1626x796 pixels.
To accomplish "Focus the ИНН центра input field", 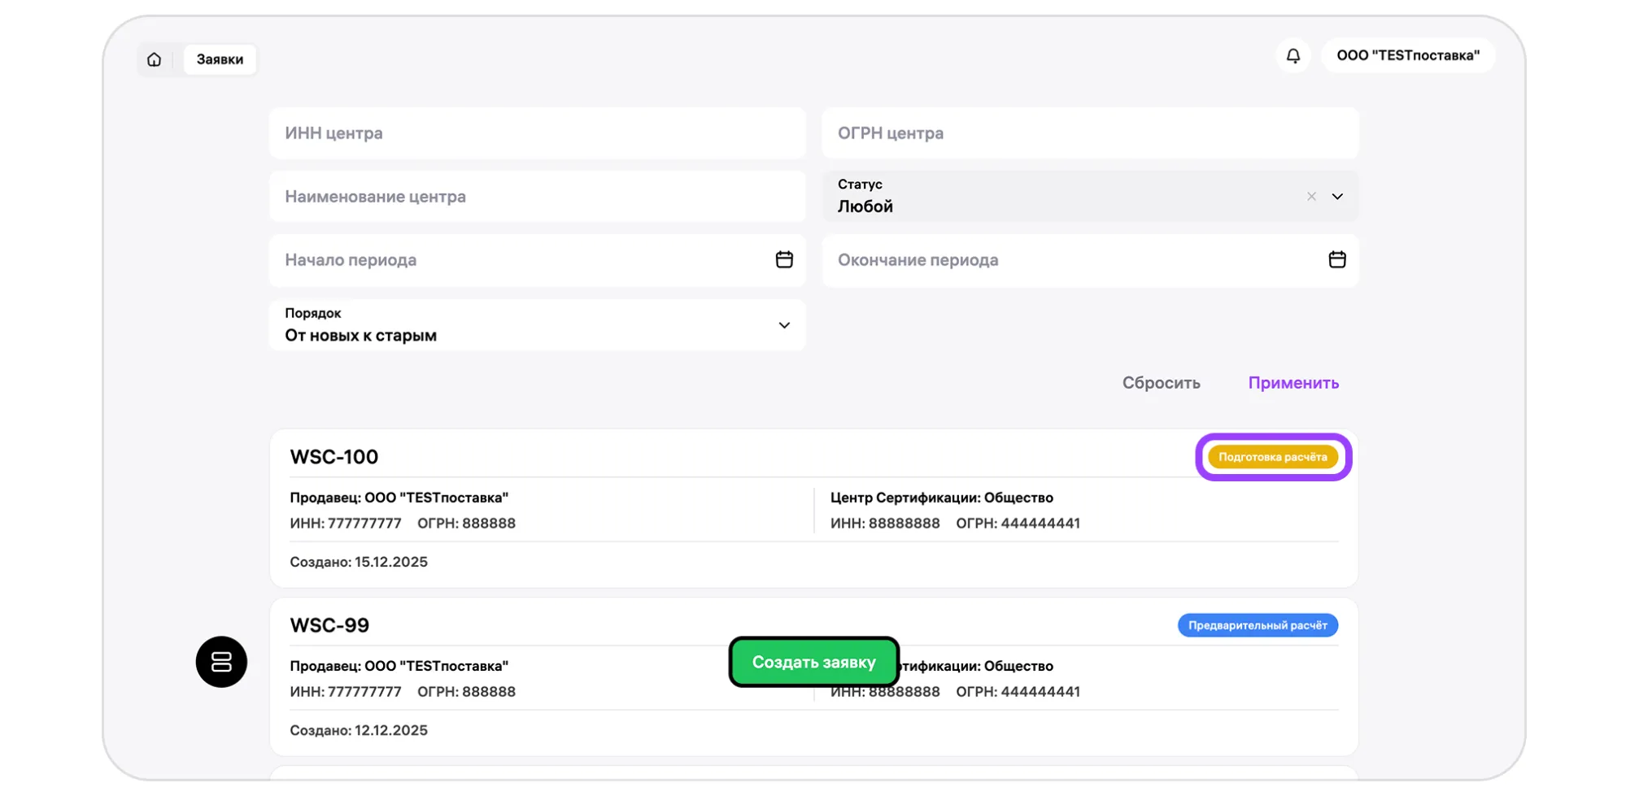I will tap(537, 133).
